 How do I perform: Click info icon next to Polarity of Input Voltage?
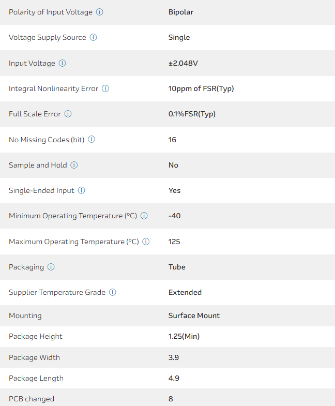100,12
